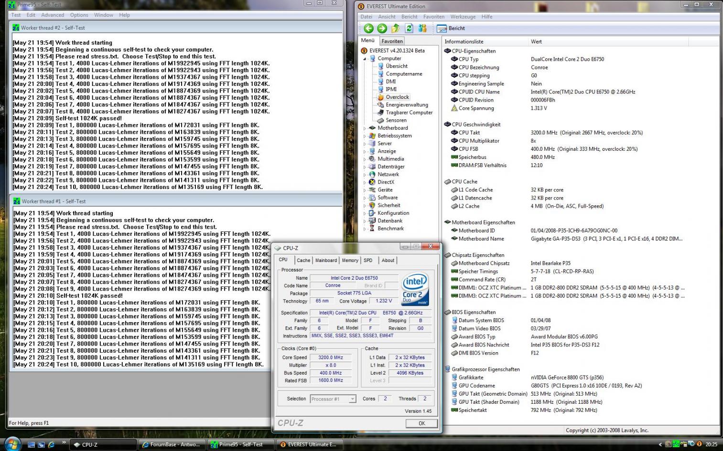Click Netzwerk category icon
The image size is (723, 451).
372,174
